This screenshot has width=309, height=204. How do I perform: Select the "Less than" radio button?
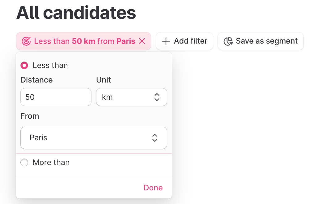tap(24, 66)
